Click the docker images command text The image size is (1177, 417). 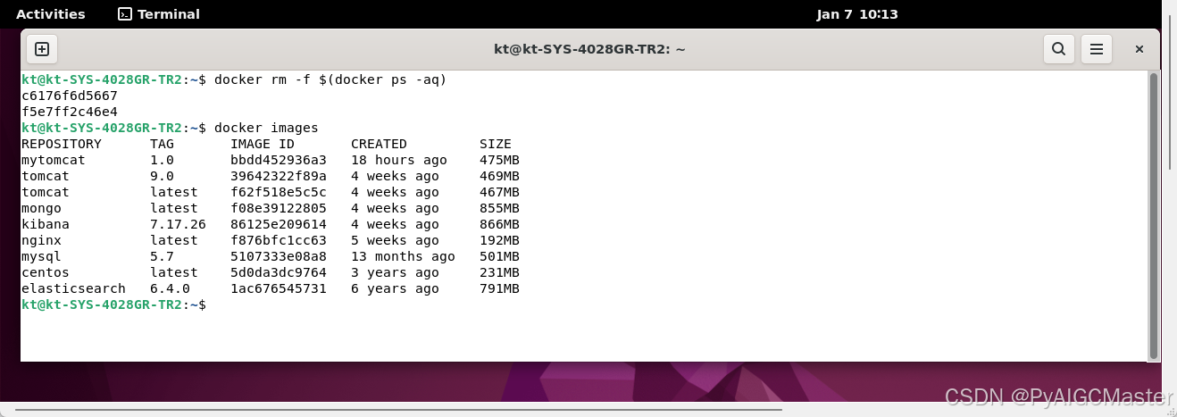(x=266, y=128)
